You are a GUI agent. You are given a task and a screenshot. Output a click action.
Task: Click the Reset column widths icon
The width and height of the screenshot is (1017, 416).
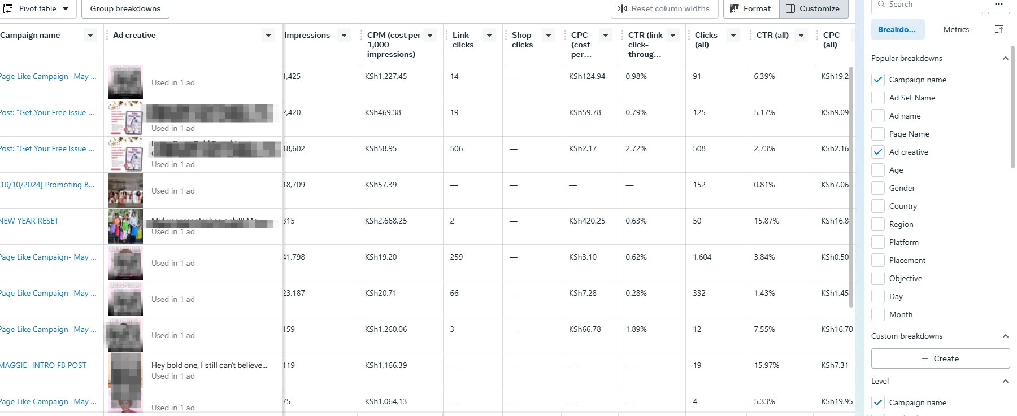[x=622, y=8]
